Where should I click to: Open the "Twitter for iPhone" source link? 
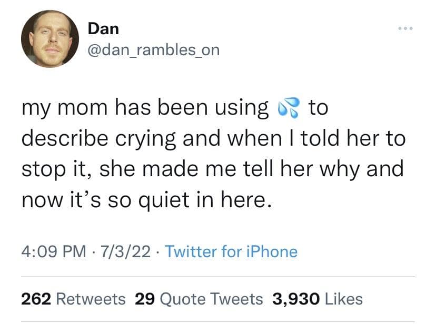pyautogui.click(x=231, y=252)
